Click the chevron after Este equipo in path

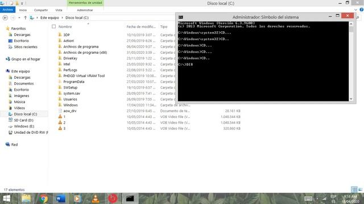[62, 18]
